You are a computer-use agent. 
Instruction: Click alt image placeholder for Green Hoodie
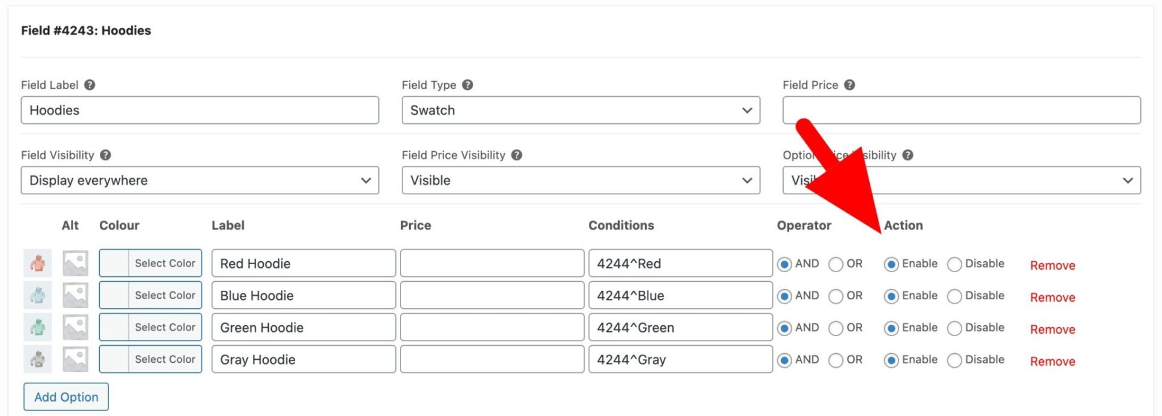[76, 327]
